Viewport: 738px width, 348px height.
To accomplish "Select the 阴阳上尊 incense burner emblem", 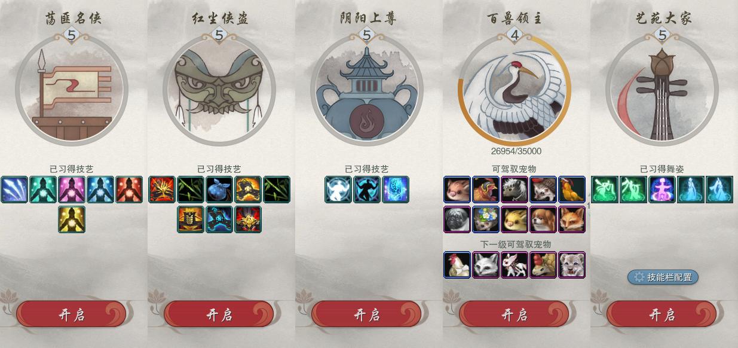I will pos(367,90).
